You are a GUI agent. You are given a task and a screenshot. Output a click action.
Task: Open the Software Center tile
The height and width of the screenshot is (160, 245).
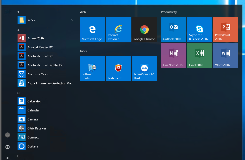pyautogui.click(x=92, y=69)
